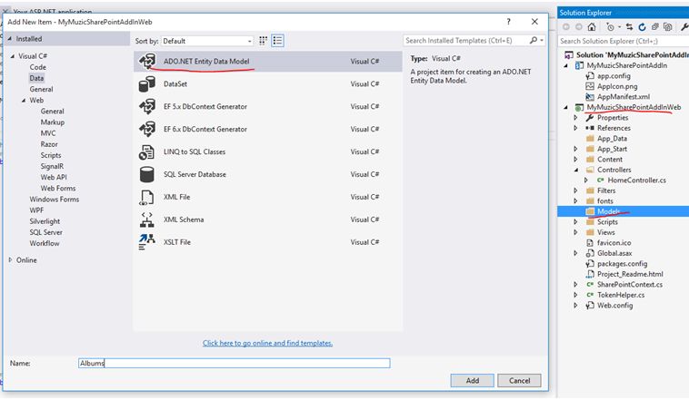Viewport: 689px width, 400px height.
Task: Select the XSLT File template
Action: pos(267,242)
